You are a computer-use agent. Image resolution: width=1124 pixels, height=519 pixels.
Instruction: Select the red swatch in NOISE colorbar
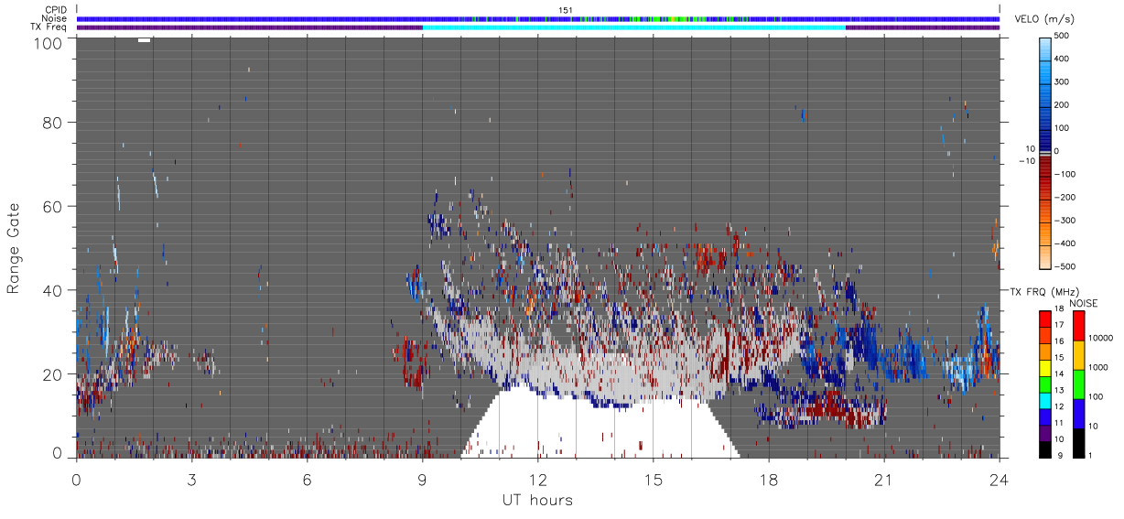coord(1079,326)
